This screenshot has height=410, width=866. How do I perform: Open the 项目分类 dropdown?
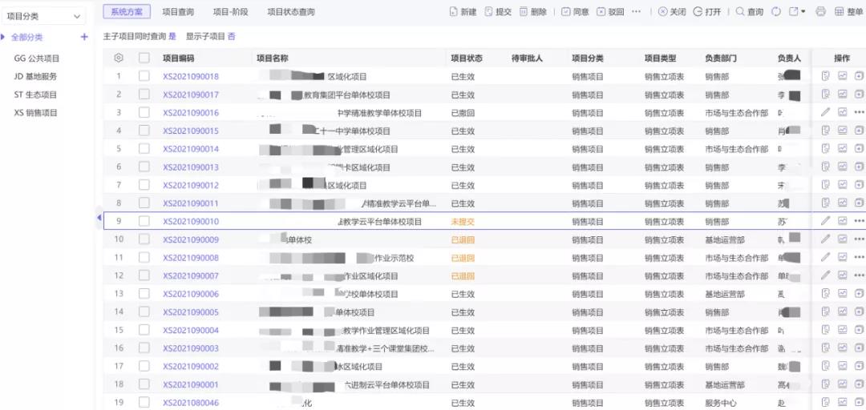44,16
